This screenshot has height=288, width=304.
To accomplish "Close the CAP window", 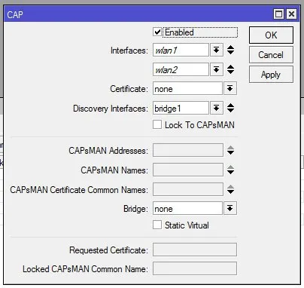I will [291, 14].
